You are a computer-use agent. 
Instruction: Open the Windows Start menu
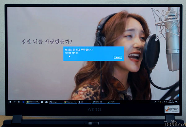click(x=10, y=102)
